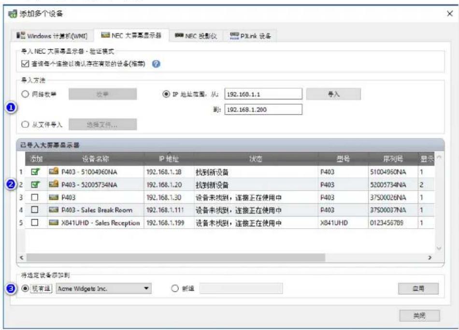459x330 pixels.
Task: Click the 关闭 button
Action: tap(419, 316)
